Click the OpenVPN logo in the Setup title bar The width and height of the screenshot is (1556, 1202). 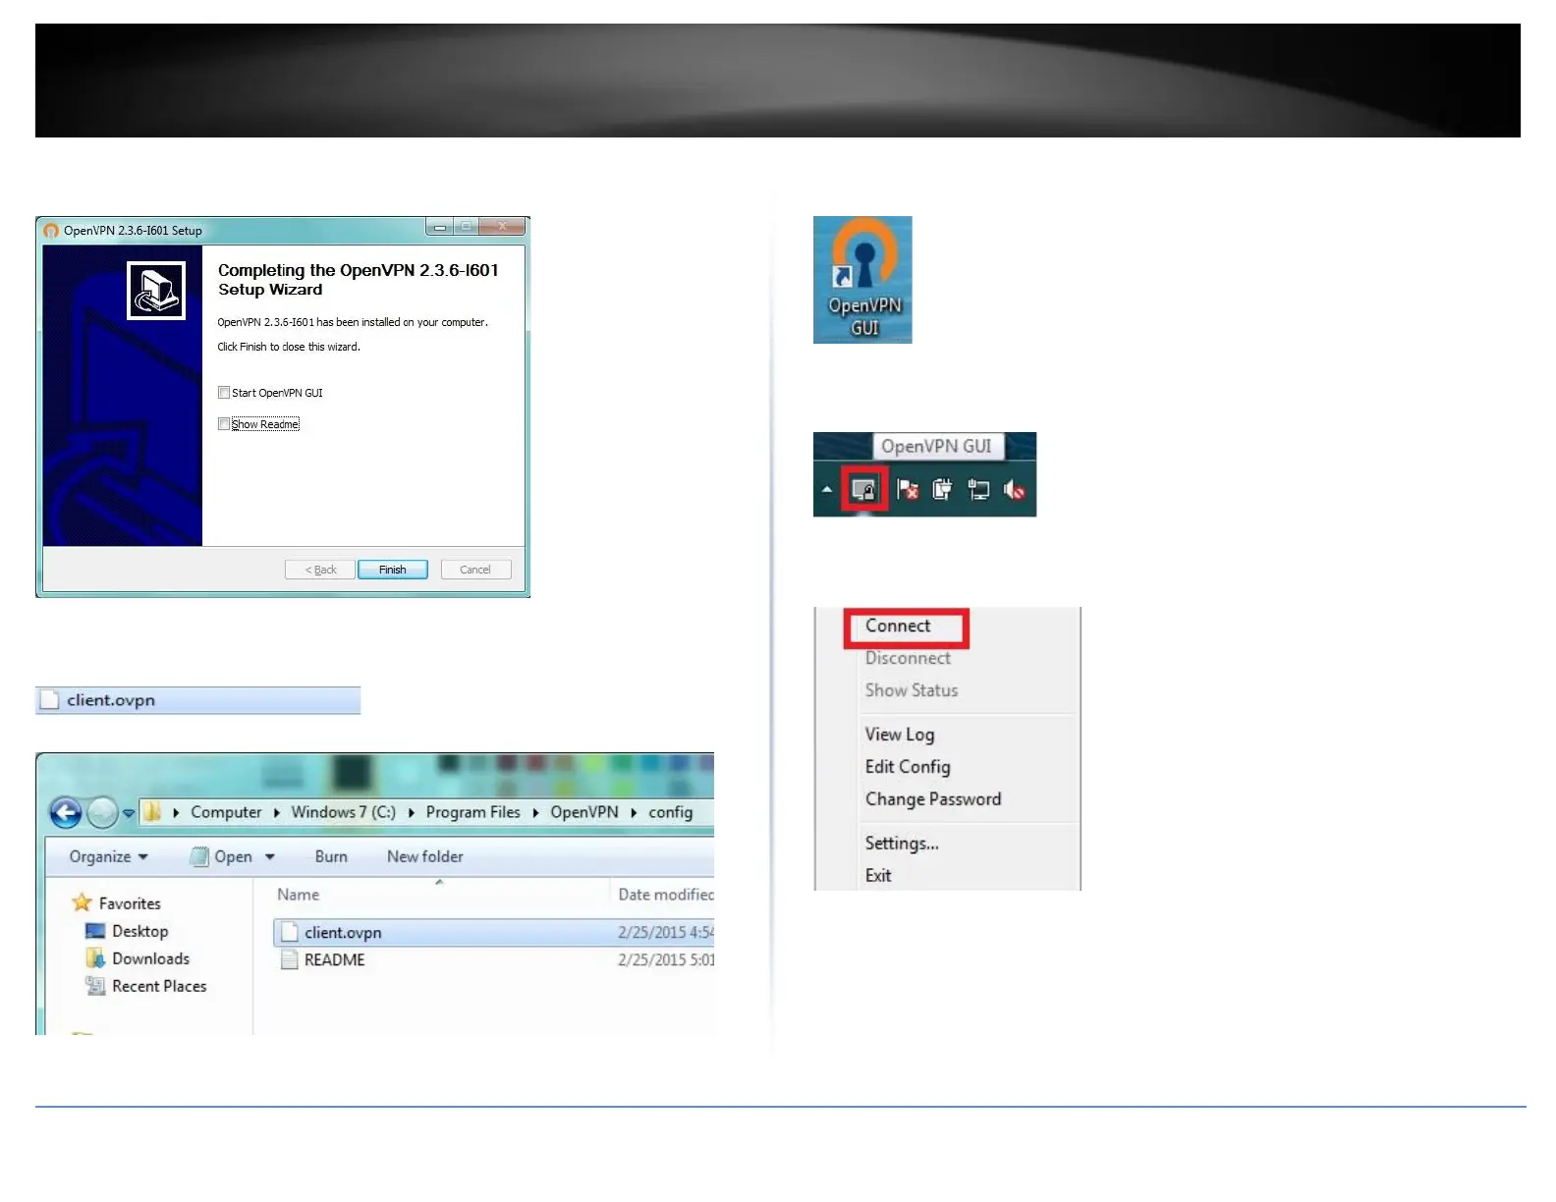51,231
